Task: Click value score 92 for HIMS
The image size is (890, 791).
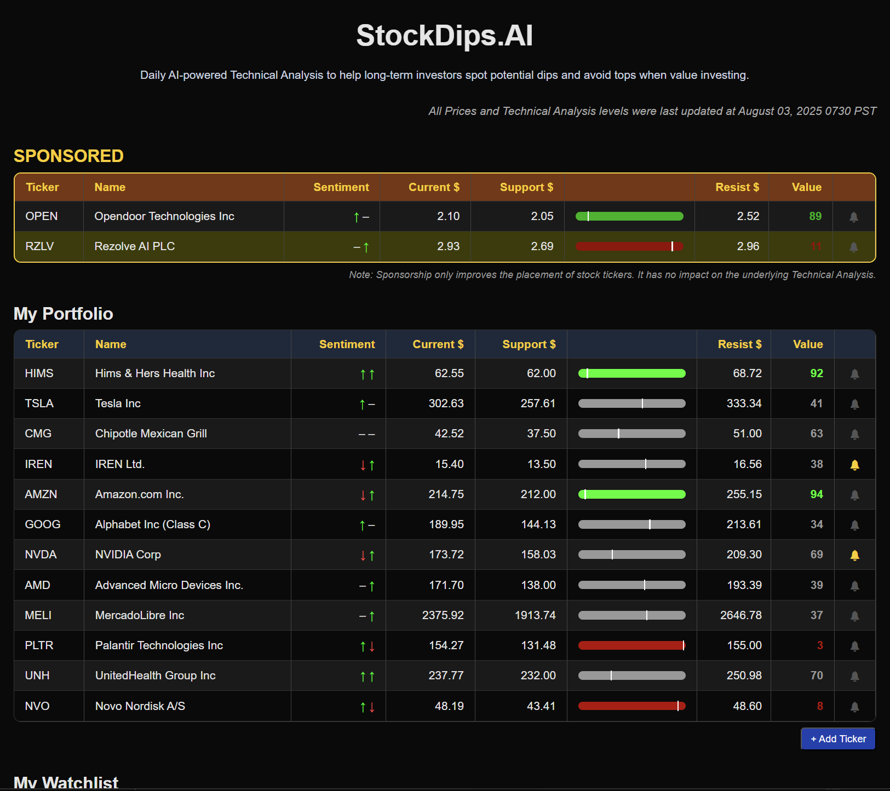Action: point(817,373)
